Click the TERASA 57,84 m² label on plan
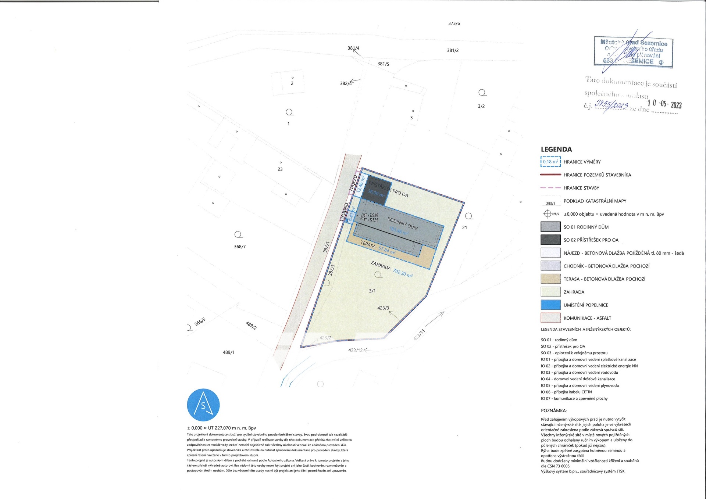The image size is (706, 499). pyautogui.click(x=378, y=248)
